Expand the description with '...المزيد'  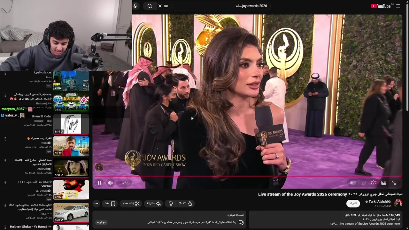(x=334, y=224)
